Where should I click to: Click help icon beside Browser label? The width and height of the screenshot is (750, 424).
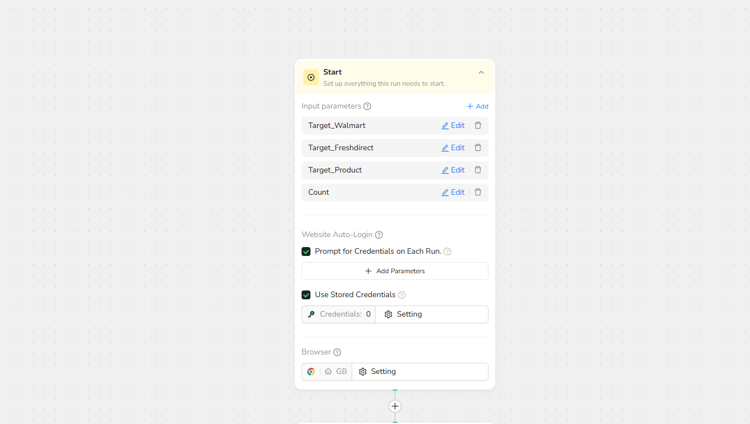pyautogui.click(x=337, y=352)
